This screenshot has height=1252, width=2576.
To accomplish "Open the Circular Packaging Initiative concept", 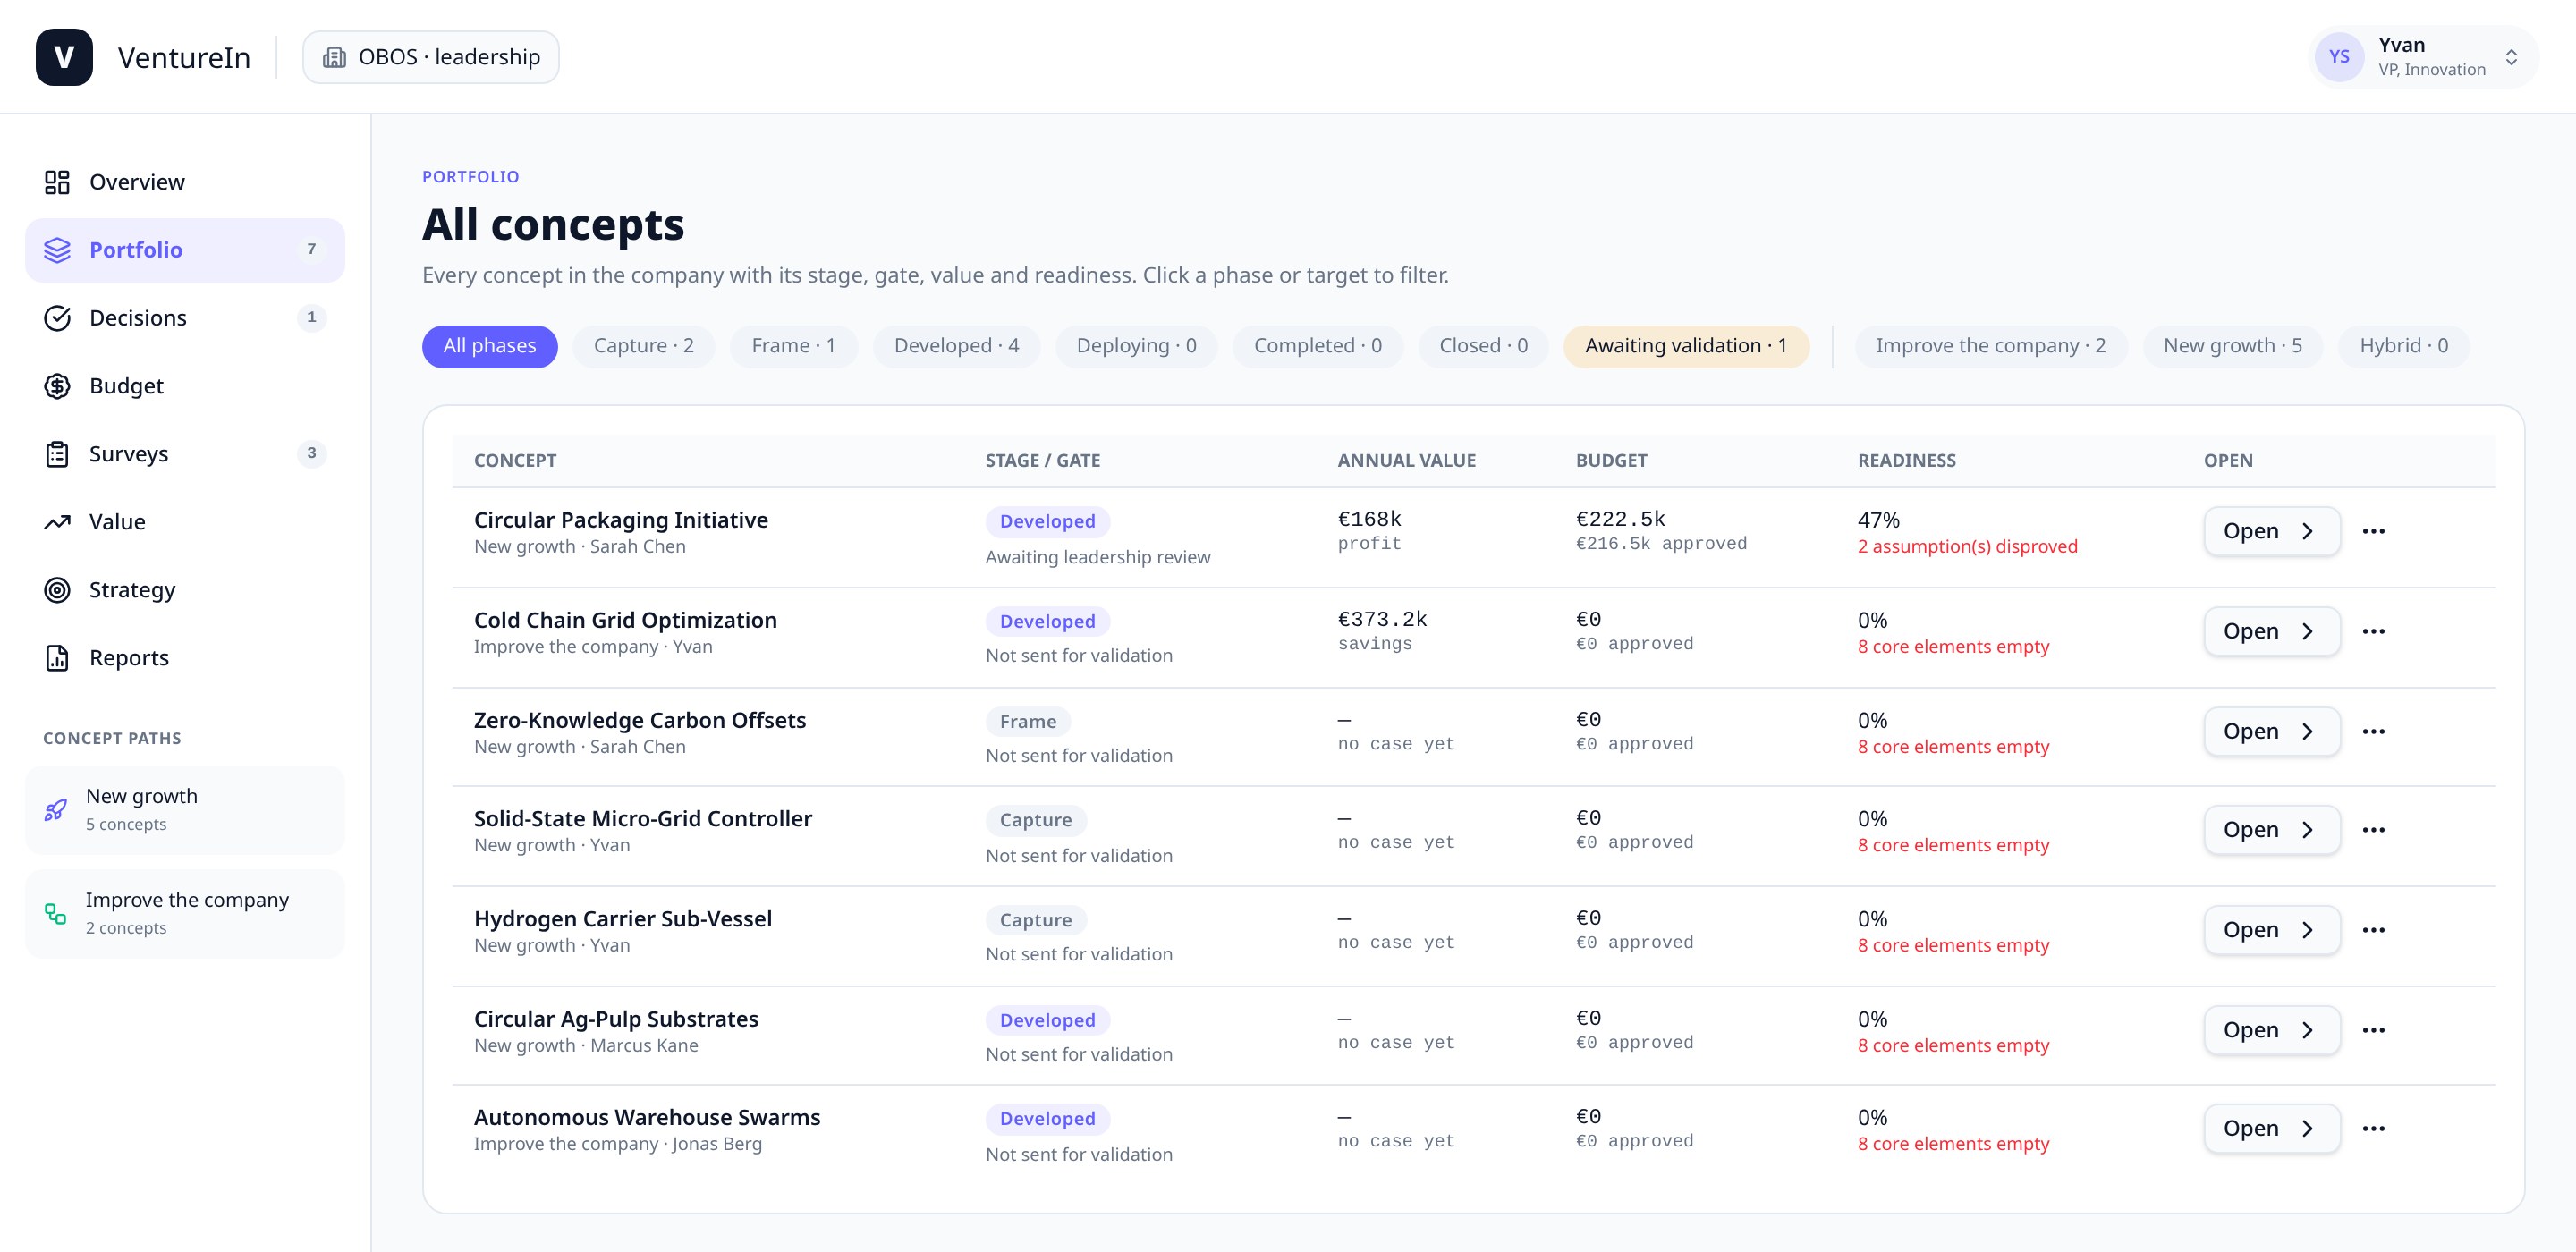I will click(x=2271, y=531).
